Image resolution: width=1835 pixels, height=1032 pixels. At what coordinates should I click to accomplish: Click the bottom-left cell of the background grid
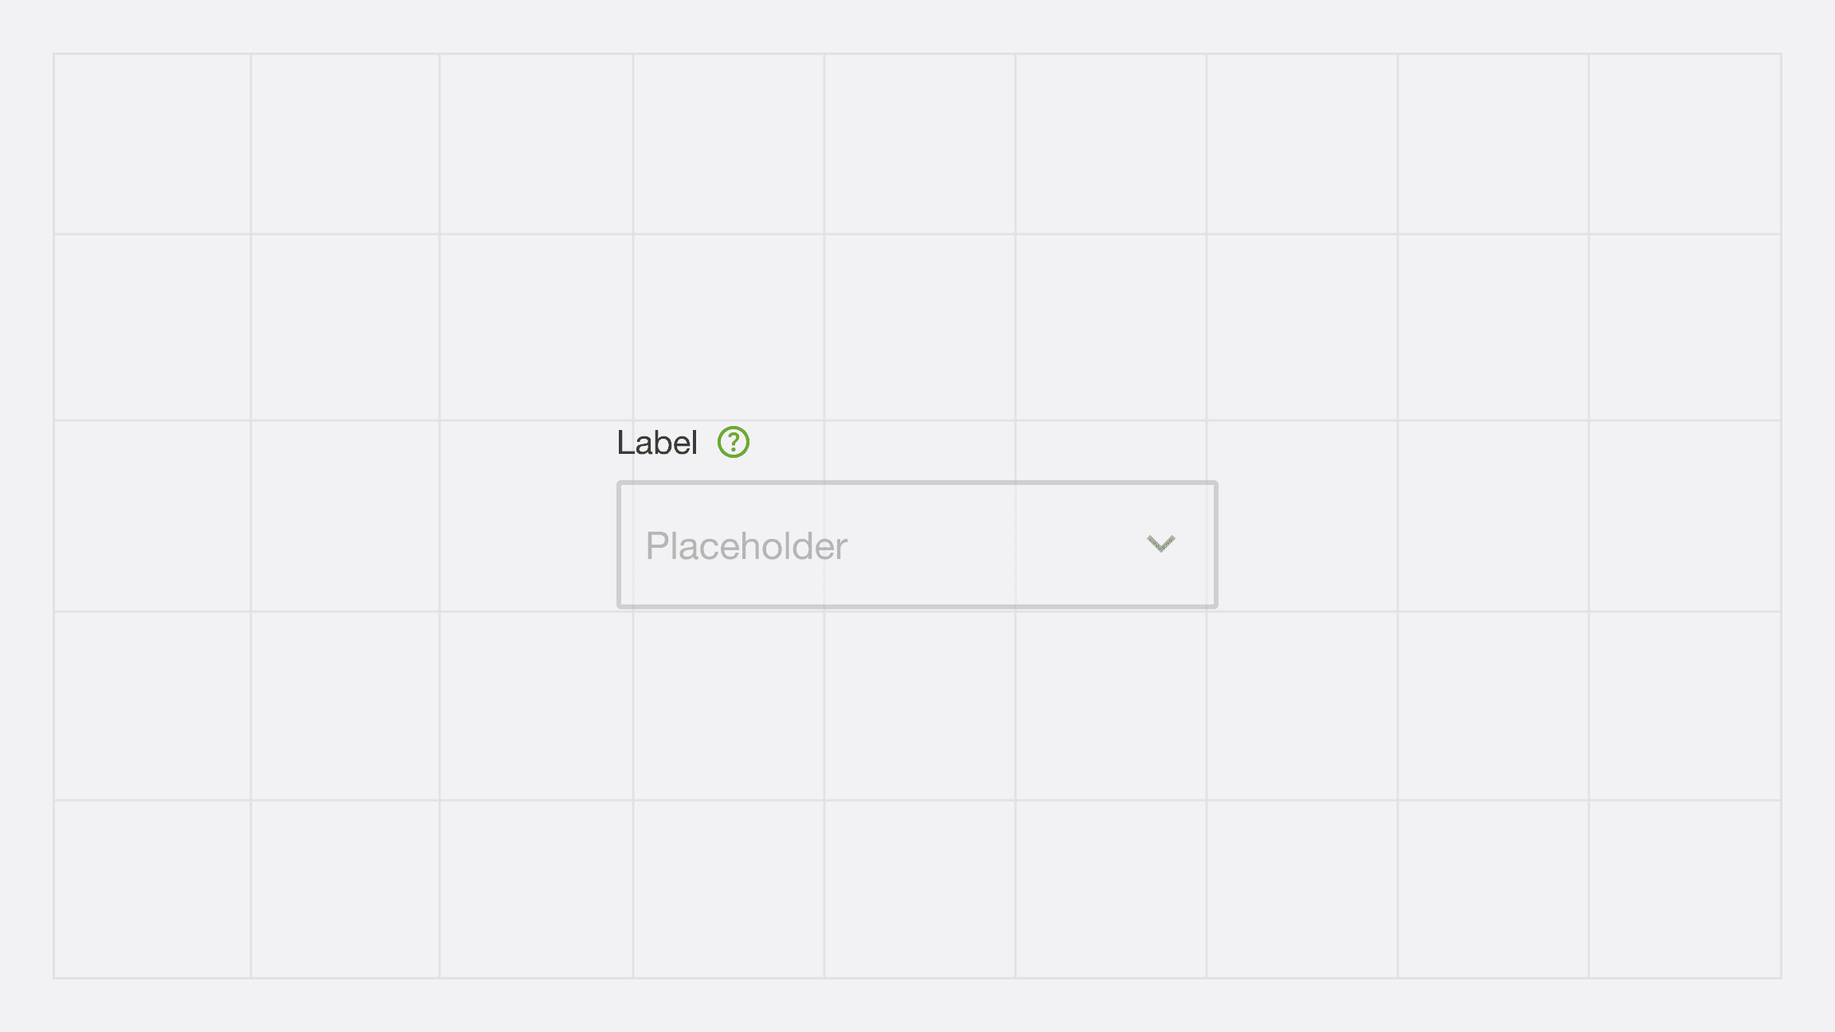pyautogui.click(x=152, y=889)
